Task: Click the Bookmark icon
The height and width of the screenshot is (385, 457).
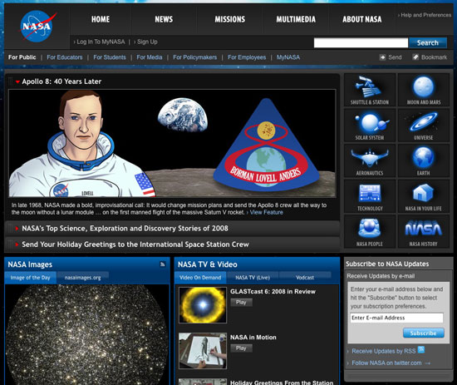Action: click(415, 57)
